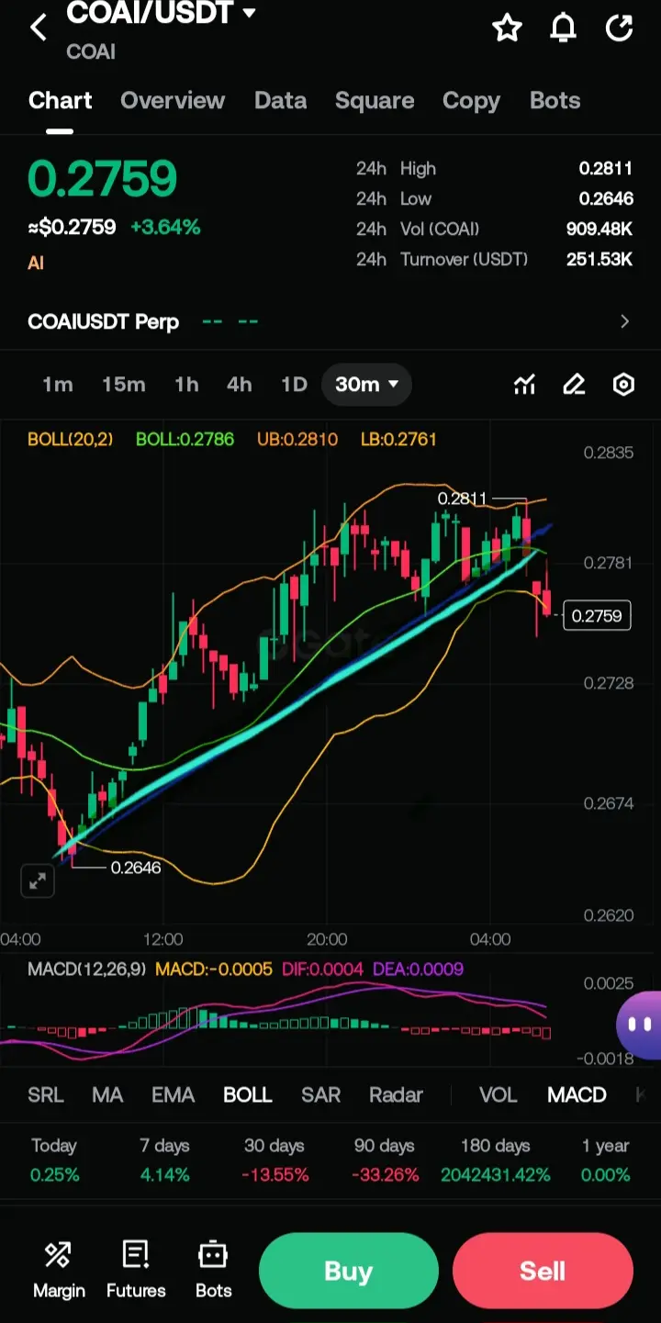661x1323 pixels.
Task: Open the 30m interval dropdown
Action: (366, 385)
